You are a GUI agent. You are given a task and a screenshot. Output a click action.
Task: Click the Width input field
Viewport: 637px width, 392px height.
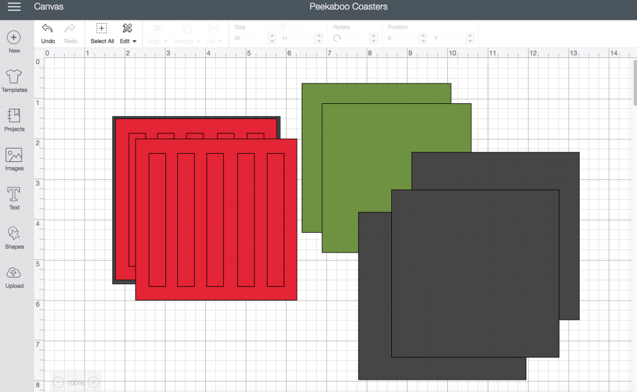pyautogui.click(x=256, y=38)
